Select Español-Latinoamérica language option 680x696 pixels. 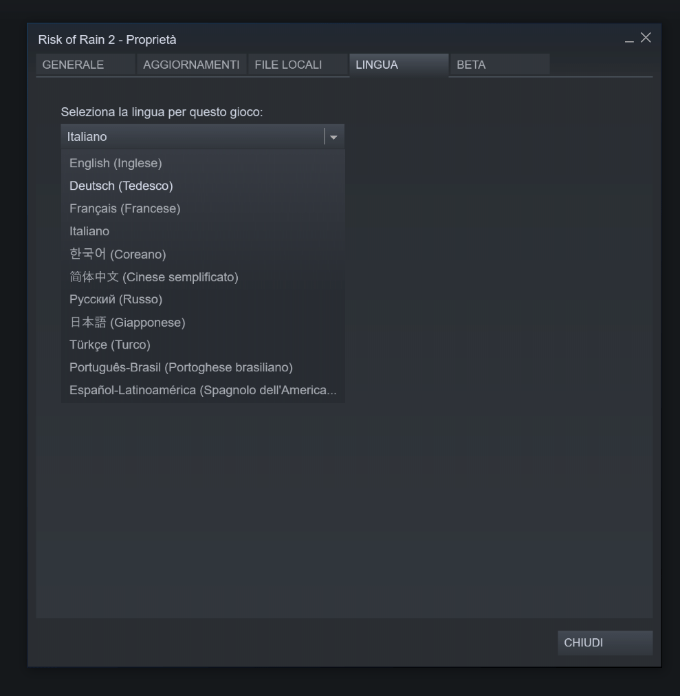(203, 390)
